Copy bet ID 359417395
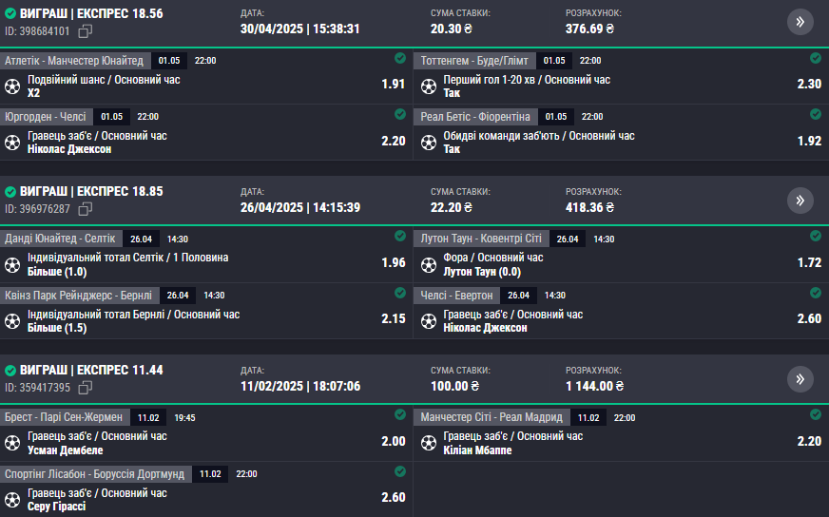Viewport: 829px width, 517px height. click(86, 388)
